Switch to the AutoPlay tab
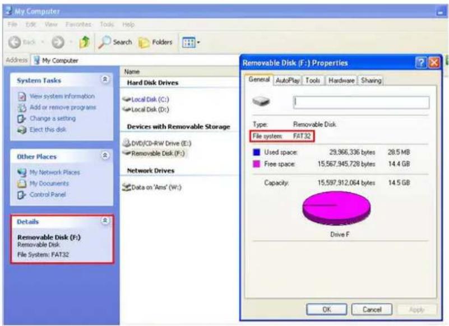Viewport: 449px width, 326px height. tap(288, 81)
